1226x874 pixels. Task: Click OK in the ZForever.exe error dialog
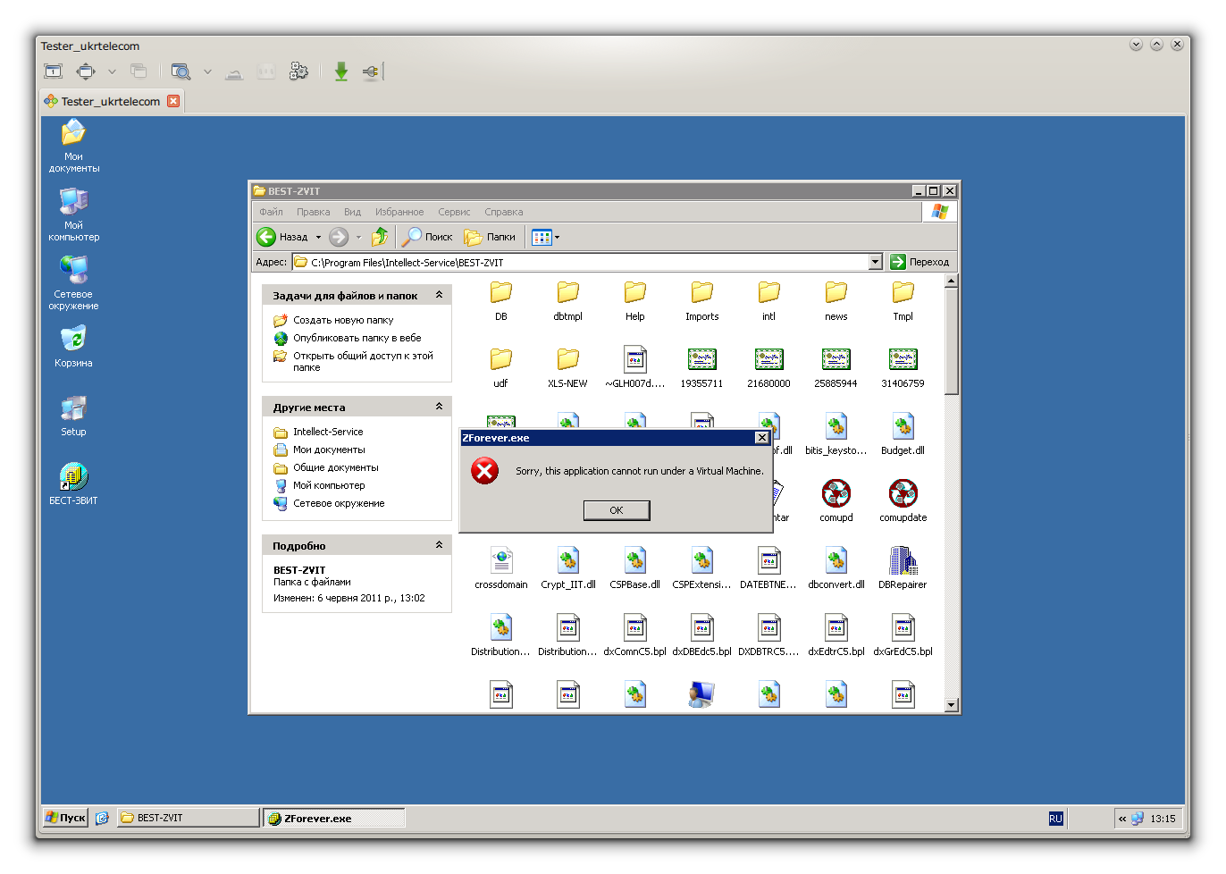[616, 510]
